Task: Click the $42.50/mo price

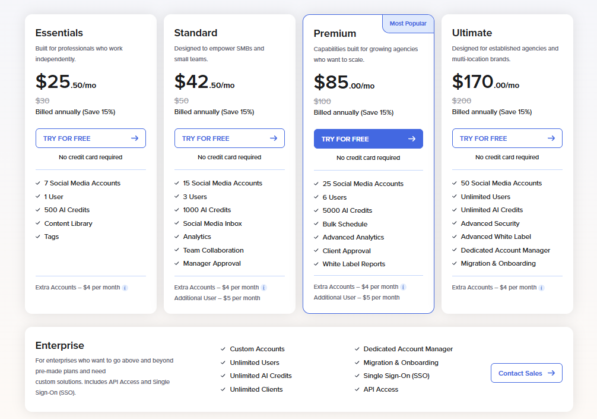Action: tap(205, 81)
